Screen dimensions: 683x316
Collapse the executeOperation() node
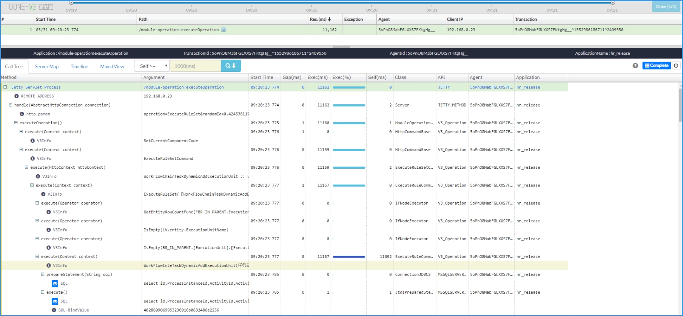point(16,123)
